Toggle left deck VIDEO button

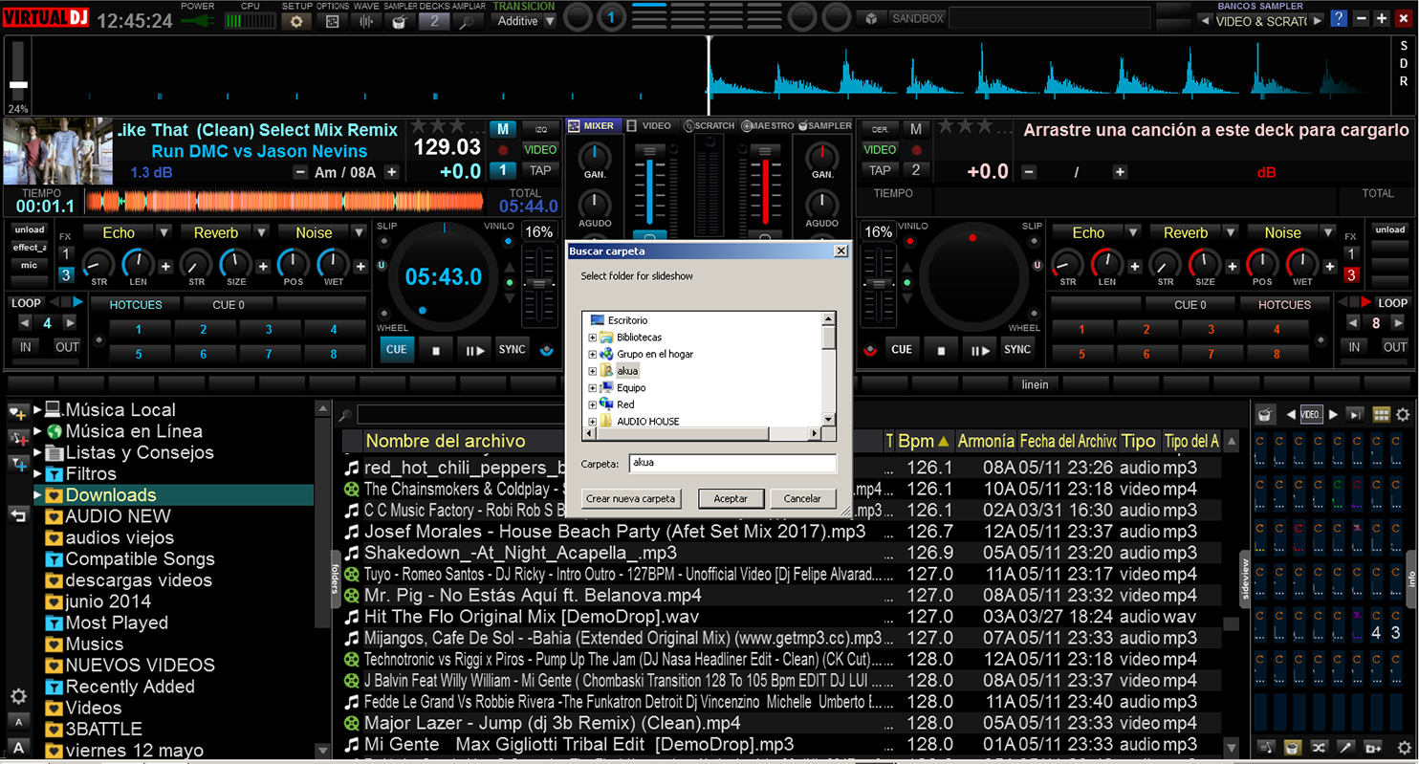(x=540, y=150)
